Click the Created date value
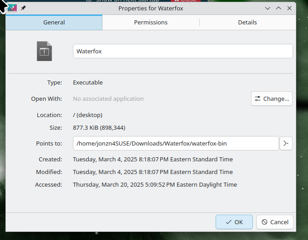This screenshot has height=240, width=308. click(x=153, y=160)
